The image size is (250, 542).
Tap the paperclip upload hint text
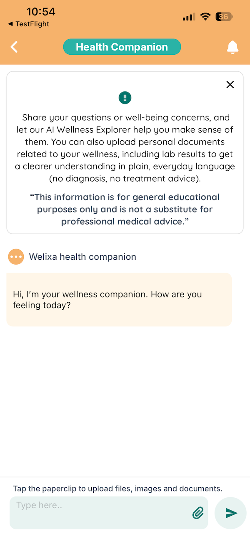[117, 489]
